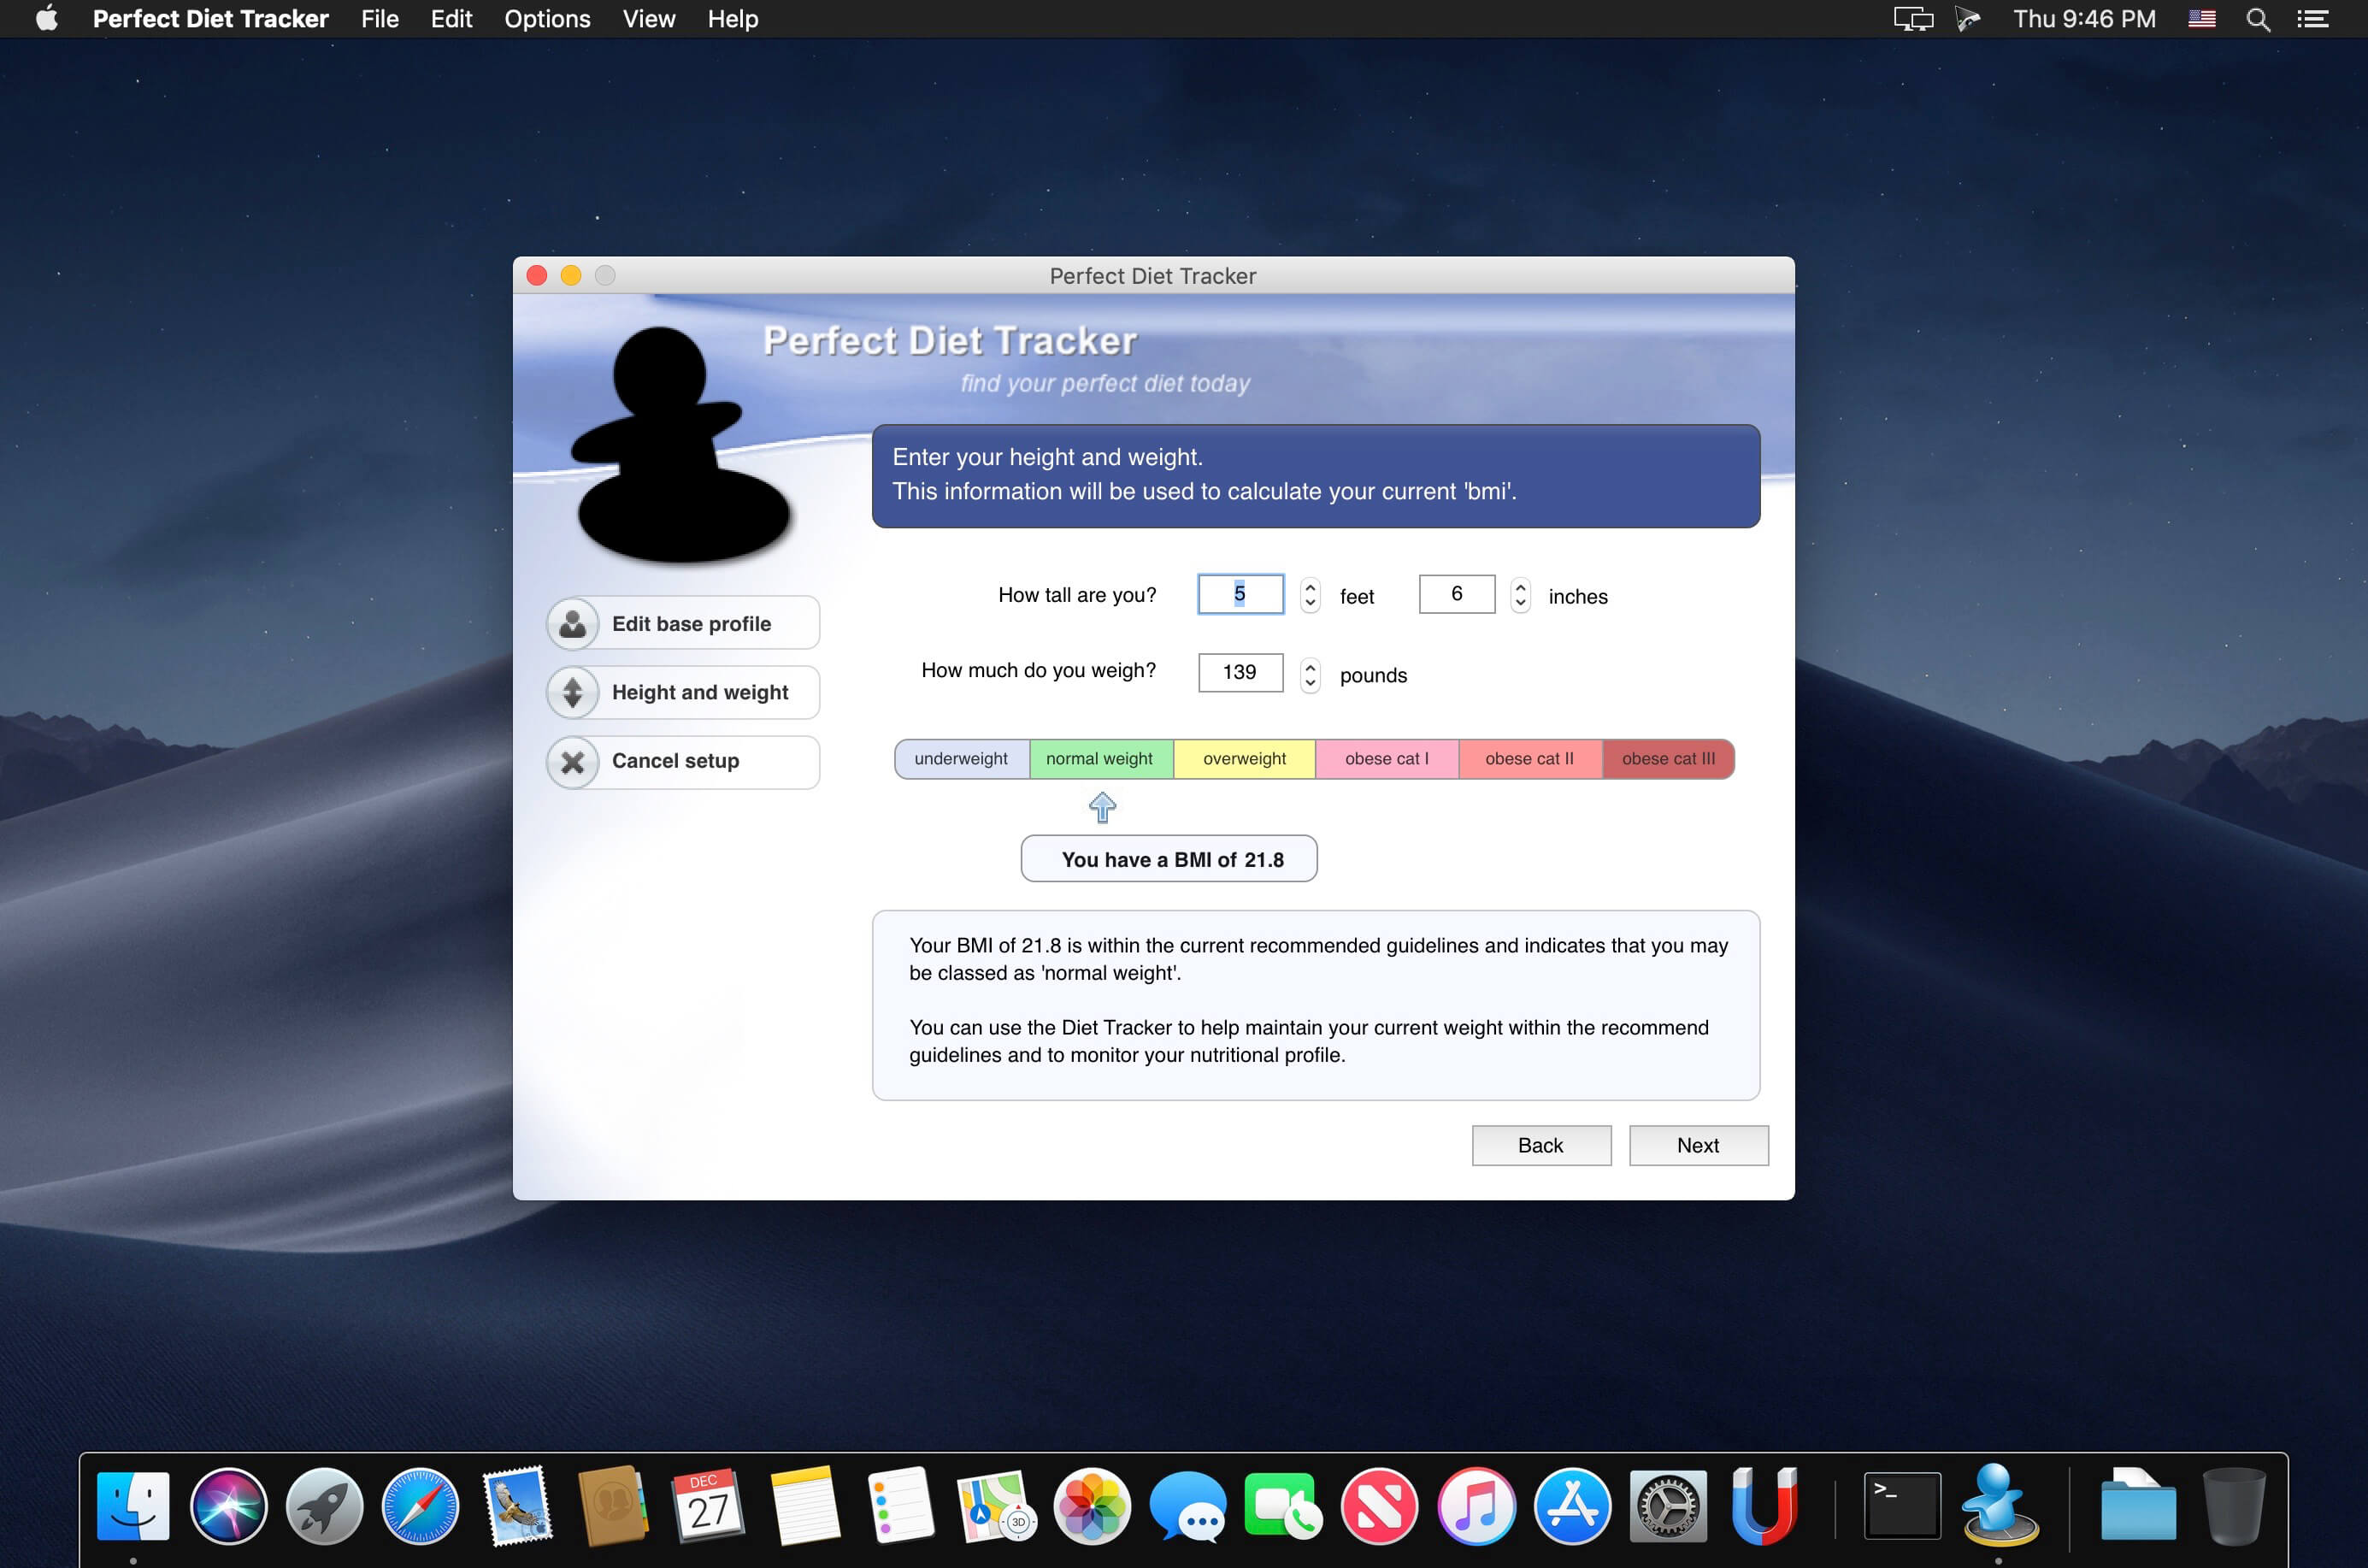Viewport: 2368px width, 1568px height.
Task: Go to the Next setup step
Action: (x=1698, y=1145)
